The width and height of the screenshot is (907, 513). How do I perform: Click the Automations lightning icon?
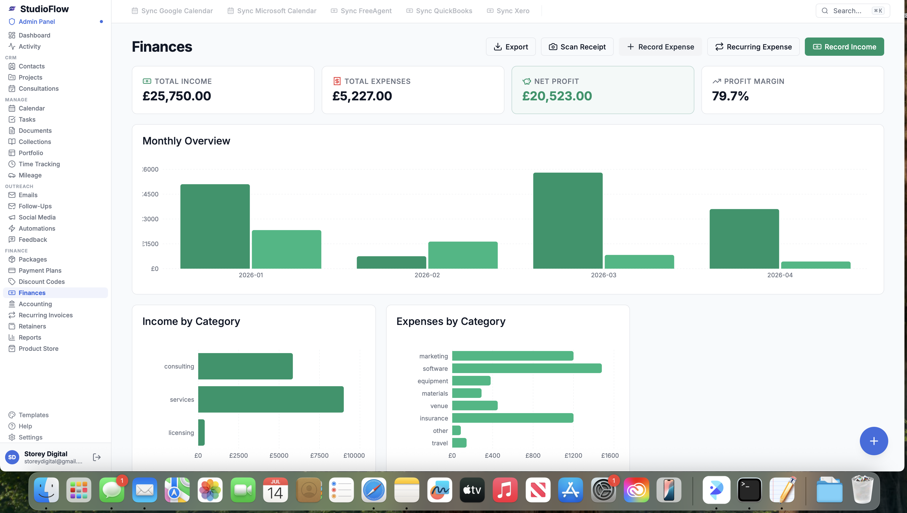coord(12,228)
